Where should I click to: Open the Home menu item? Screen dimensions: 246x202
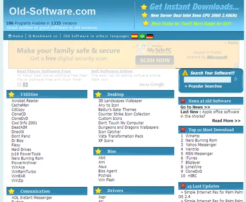(x=16, y=36)
